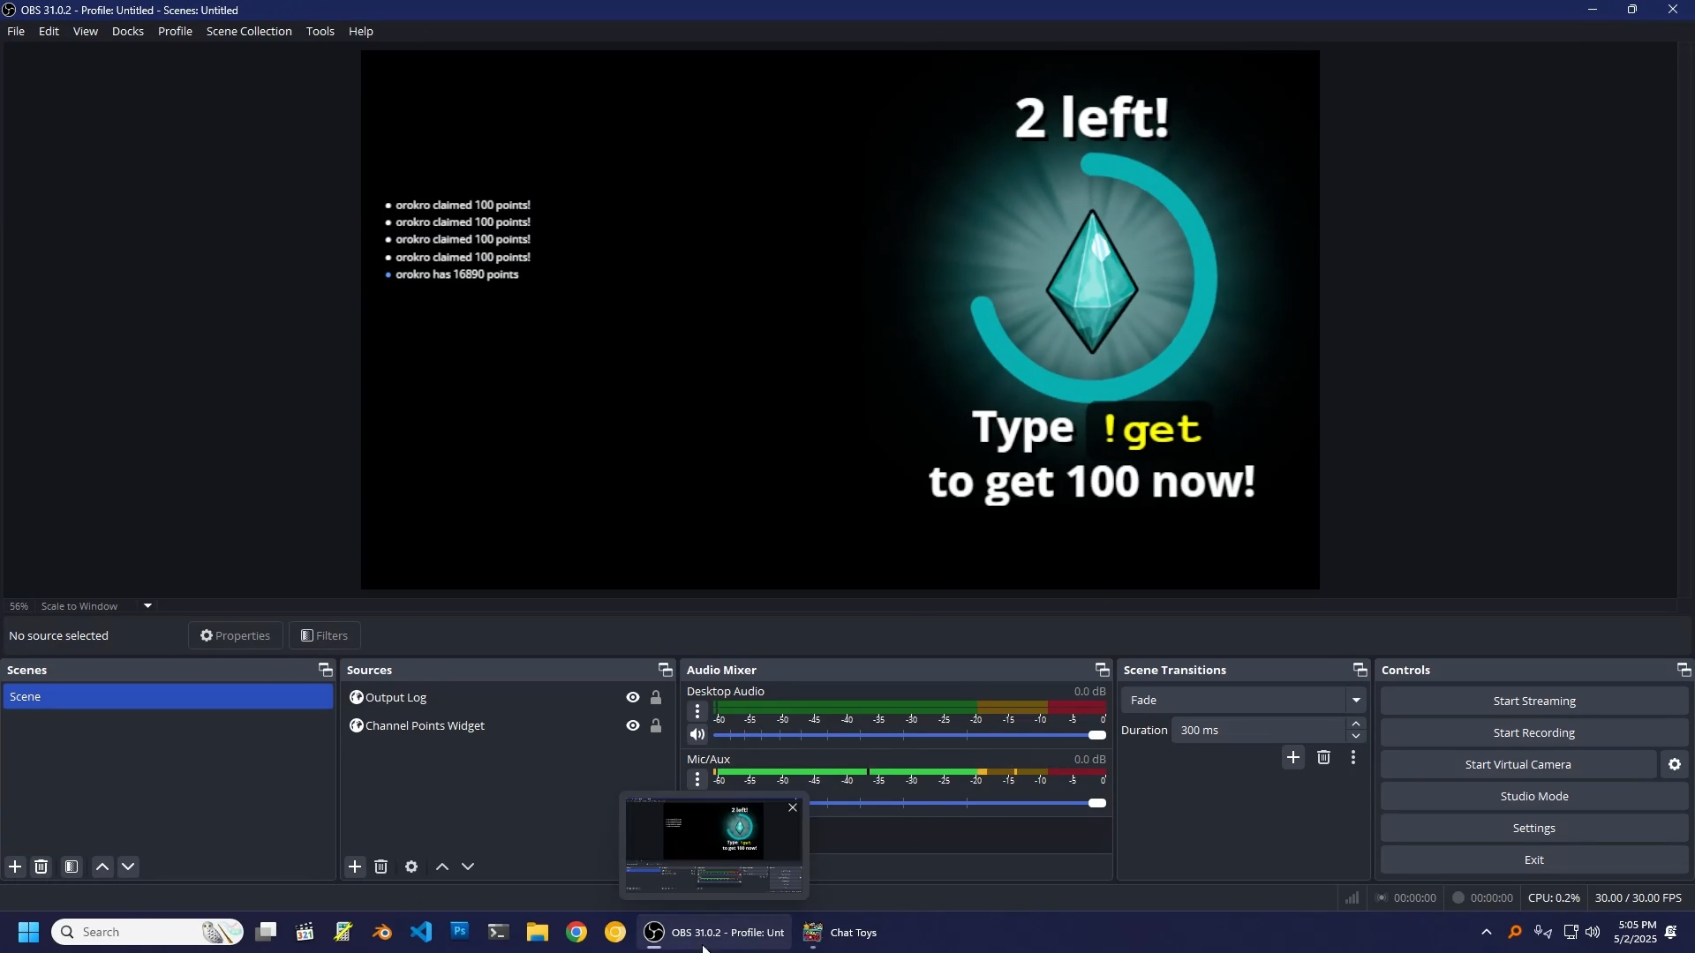Toggle lock on Output Log source
The image size is (1695, 953).
[656, 699]
